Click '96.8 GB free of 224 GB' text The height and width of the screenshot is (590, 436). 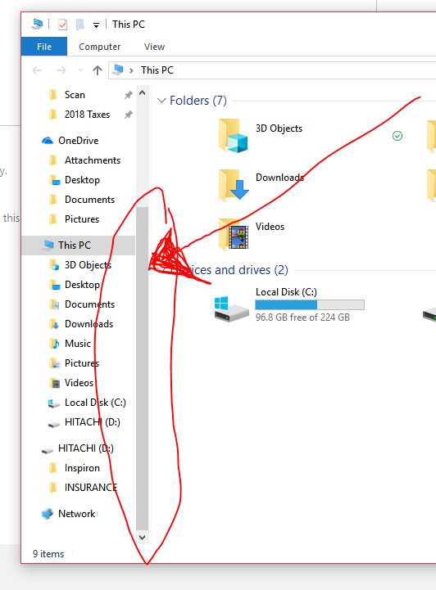point(302,318)
